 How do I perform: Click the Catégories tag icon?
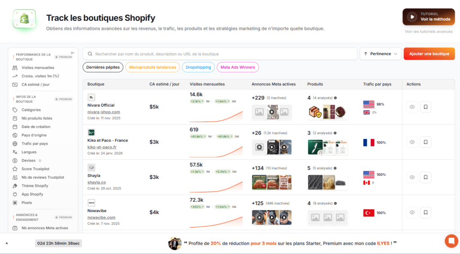coord(15,110)
